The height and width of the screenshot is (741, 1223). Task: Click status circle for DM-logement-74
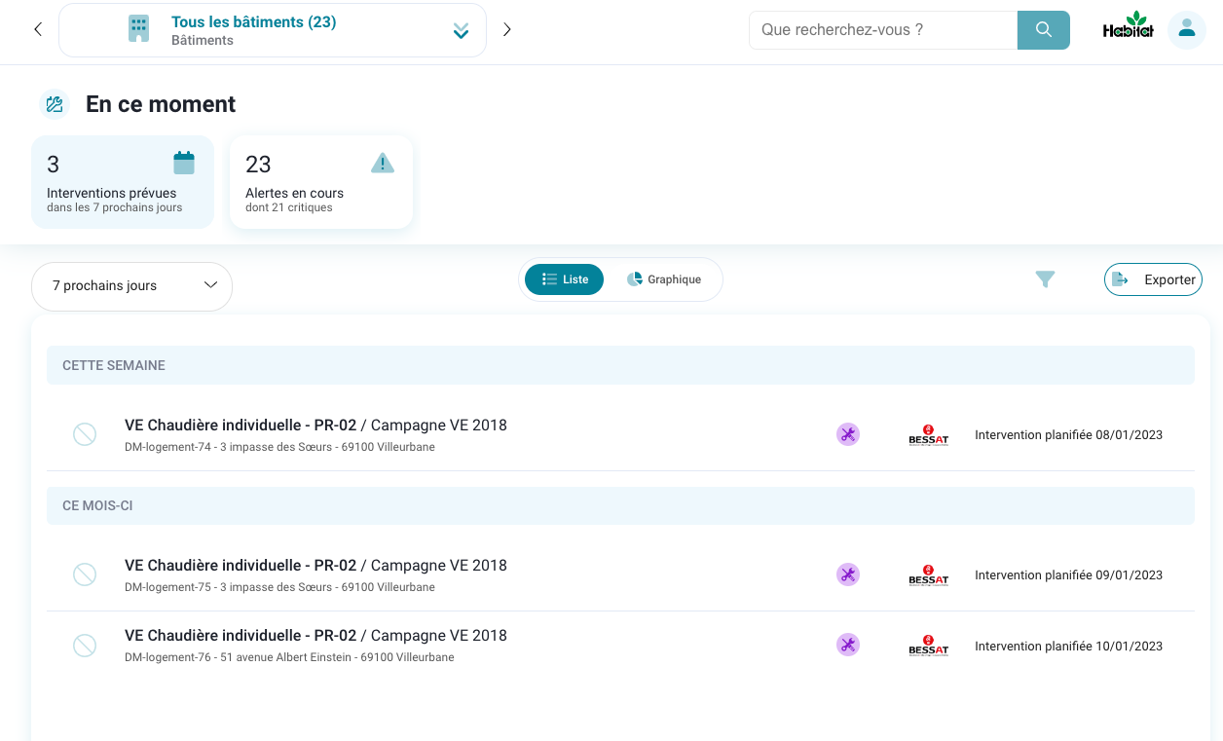coord(85,434)
